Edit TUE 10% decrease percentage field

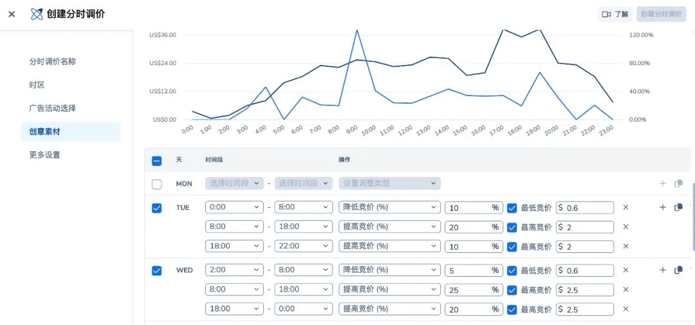pos(474,207)
